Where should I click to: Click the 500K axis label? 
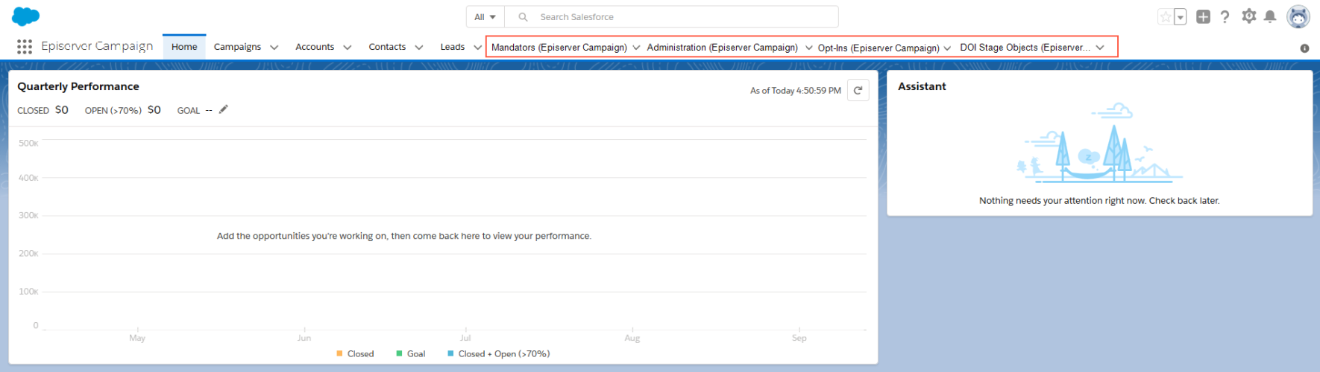pos(28,144)
